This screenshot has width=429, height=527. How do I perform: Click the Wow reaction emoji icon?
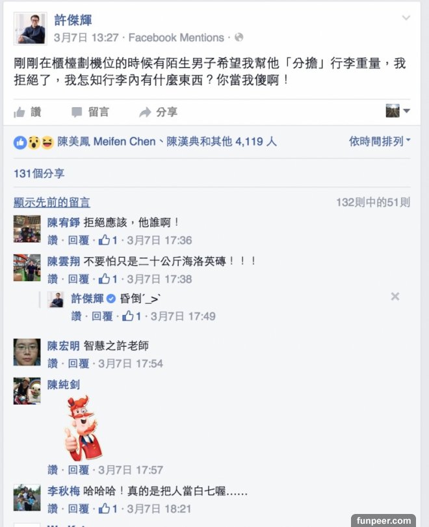[x=34, y=142]
